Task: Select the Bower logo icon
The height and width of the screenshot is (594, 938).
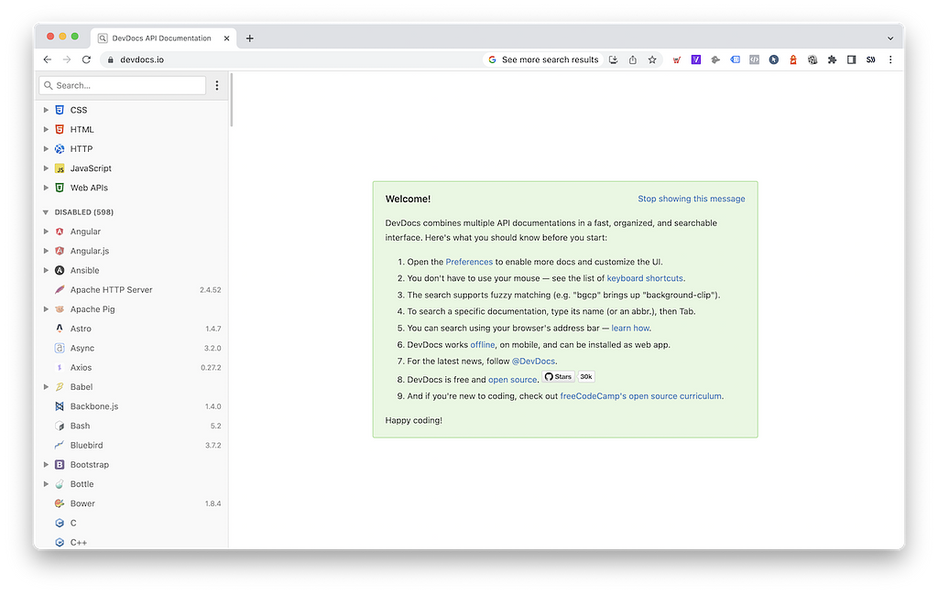Action: click(60, 503)
